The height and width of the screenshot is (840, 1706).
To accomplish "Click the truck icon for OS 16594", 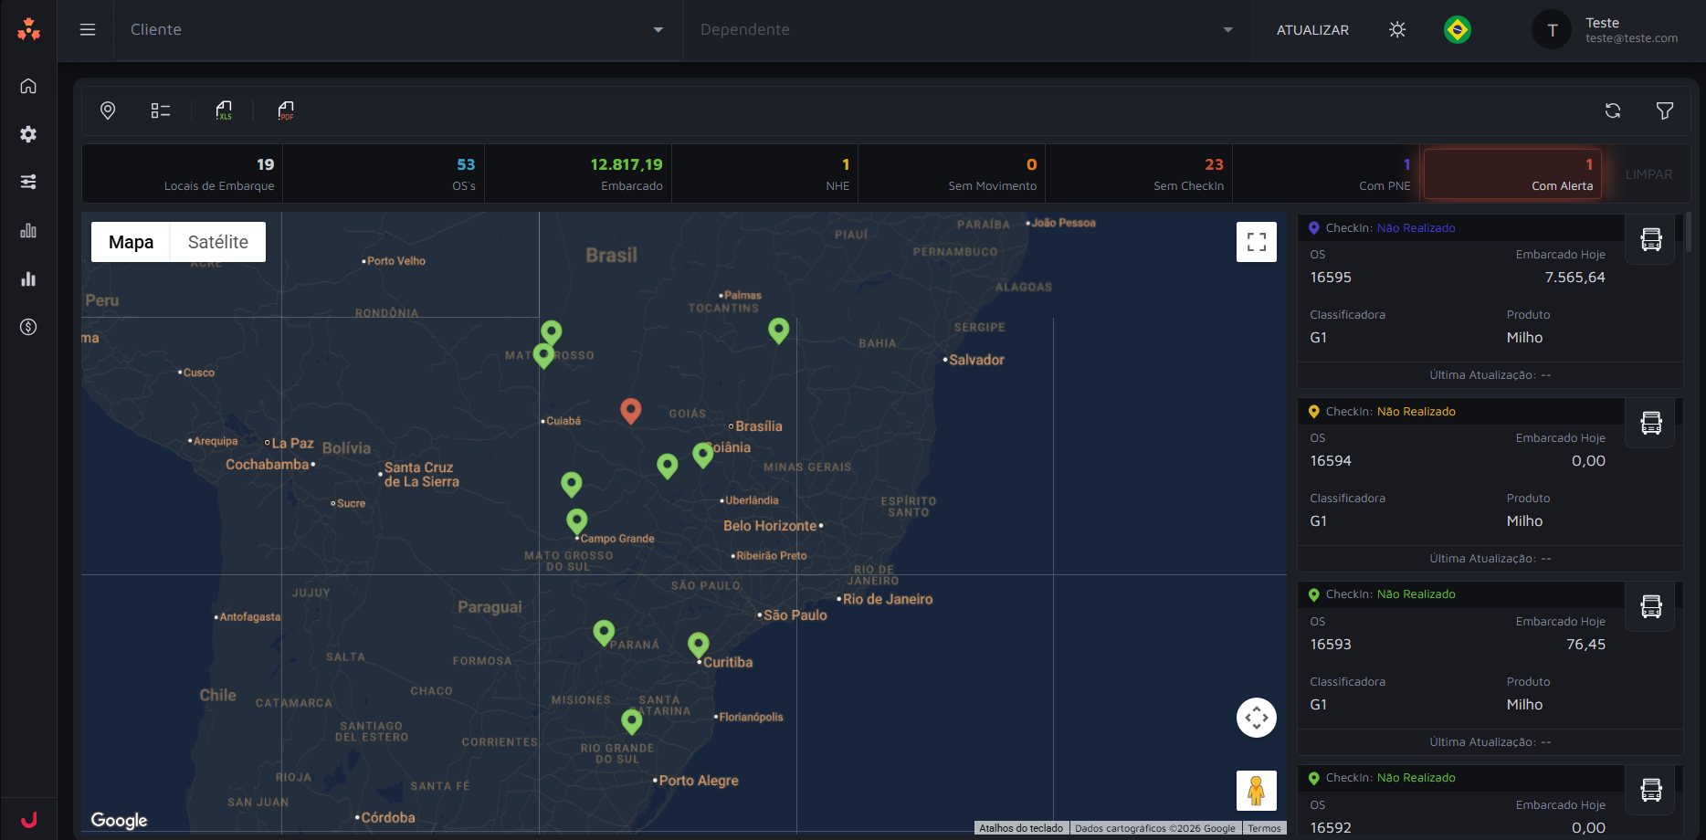I will pyautogui.click(x=1650, y=423).
